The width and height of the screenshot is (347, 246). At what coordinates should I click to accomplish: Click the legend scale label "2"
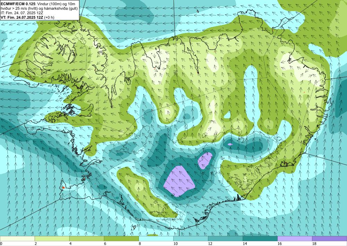(x=36, y=244)
